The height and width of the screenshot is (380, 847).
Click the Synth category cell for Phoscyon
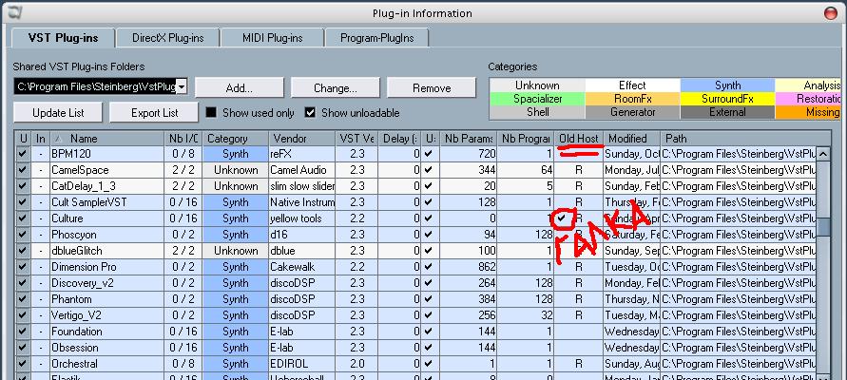point(236,235)
